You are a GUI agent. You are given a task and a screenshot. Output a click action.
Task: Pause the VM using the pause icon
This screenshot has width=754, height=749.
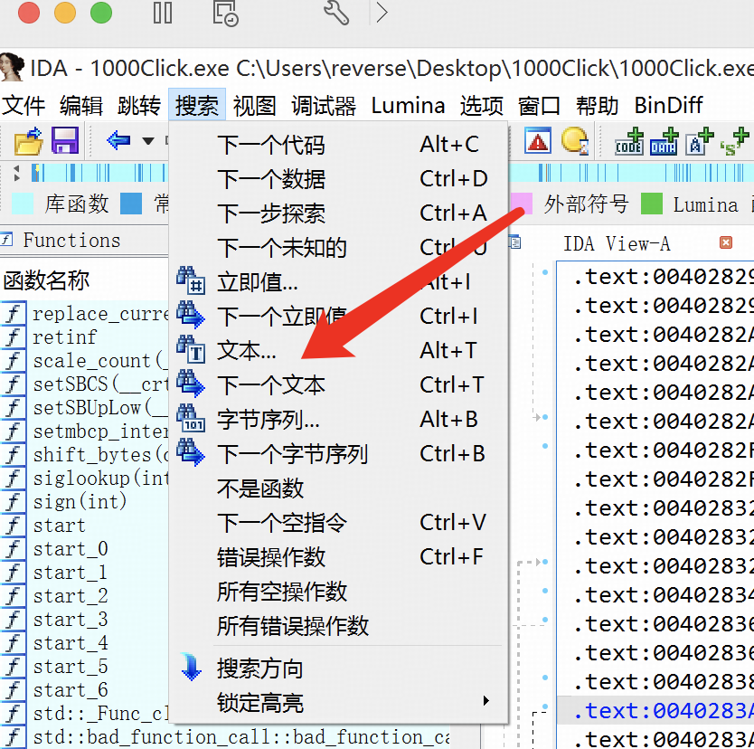163,13
